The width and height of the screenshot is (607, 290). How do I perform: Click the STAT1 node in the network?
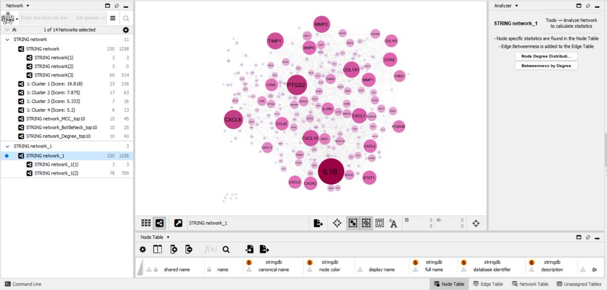(369, 178)
